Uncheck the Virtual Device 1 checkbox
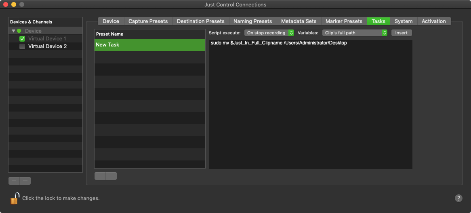The width and height of the screenshot is (471, 213). pos(22,38)
